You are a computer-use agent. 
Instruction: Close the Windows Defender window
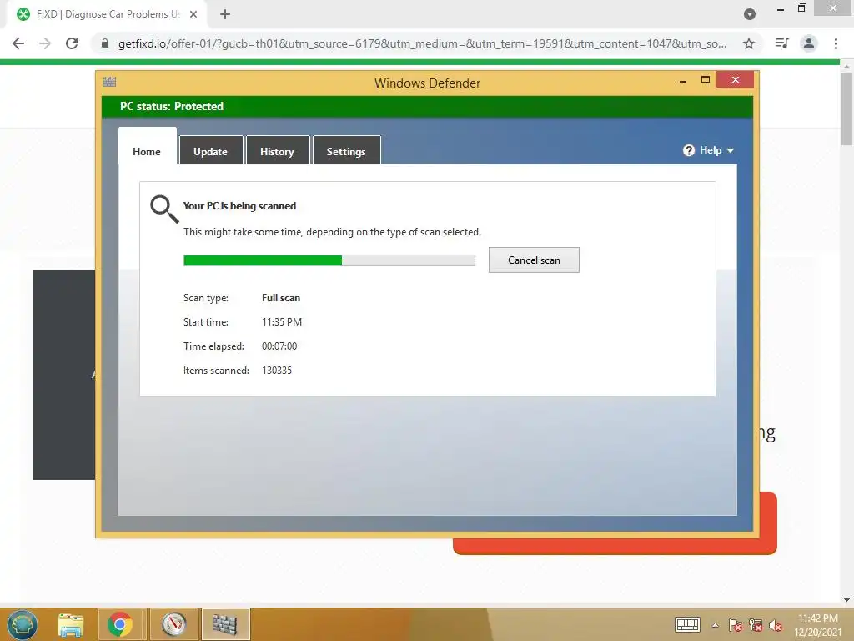click(x=736, y=79)
